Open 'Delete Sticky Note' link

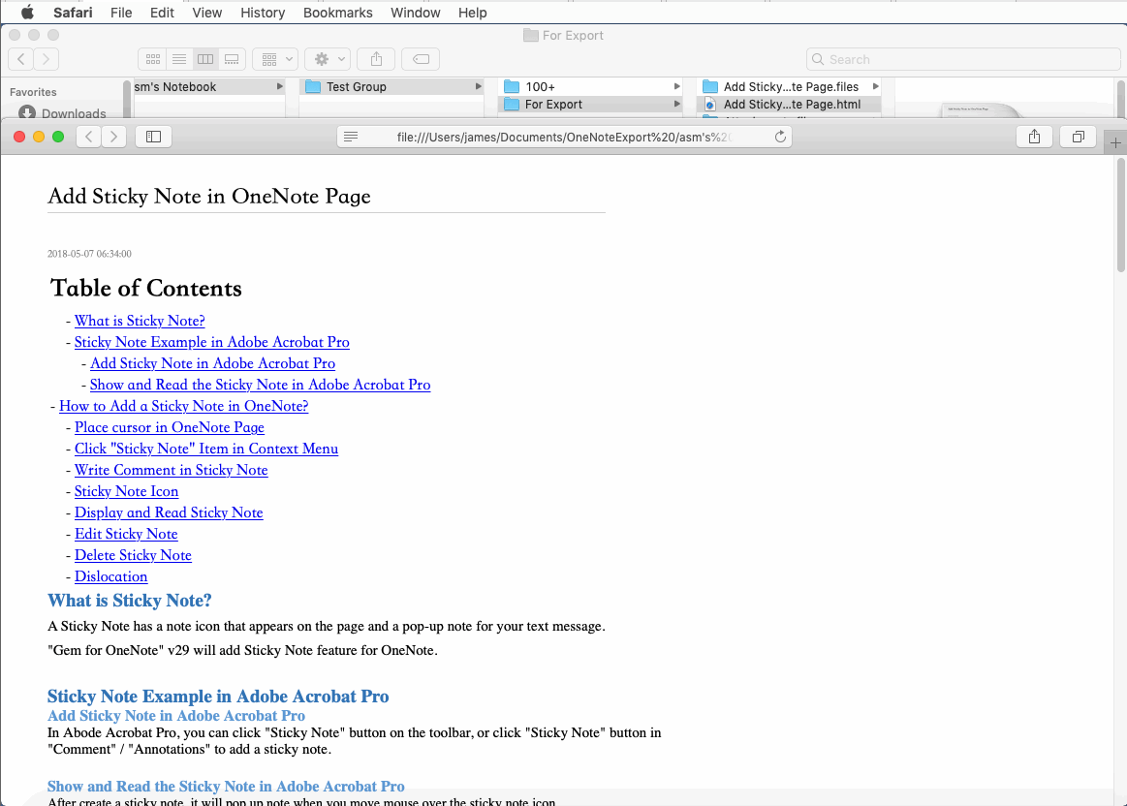click(133, 555)
